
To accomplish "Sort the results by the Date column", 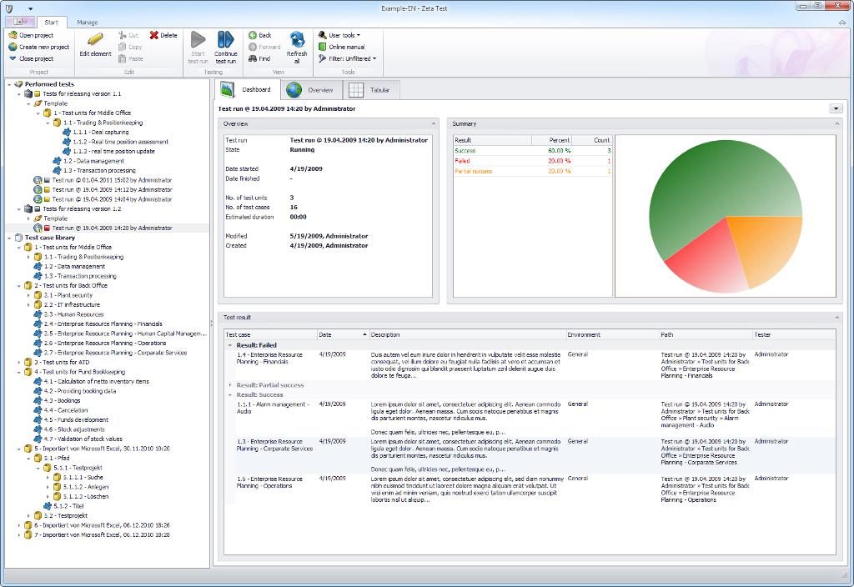I will coord(343,335).
